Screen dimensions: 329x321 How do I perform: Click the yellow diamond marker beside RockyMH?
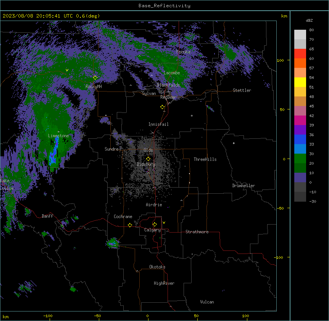pyautogui.click(x=95, y=78)
